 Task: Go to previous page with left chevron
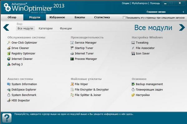6,27
